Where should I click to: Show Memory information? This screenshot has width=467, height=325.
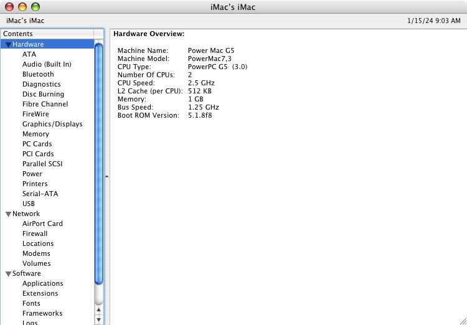(35, 134)
